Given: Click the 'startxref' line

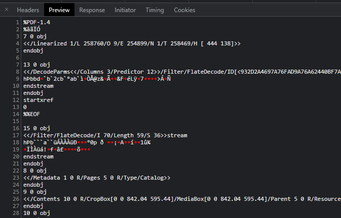Looking at the screenshot, I should pyautogui.click(x=39, y=100).
